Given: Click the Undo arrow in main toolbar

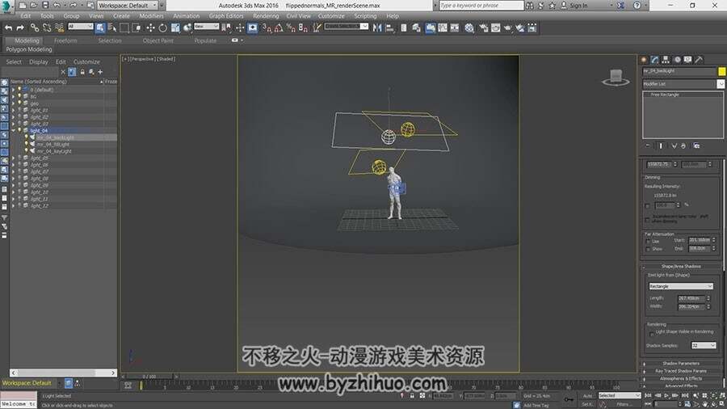Looking at the screenshot, I should click(8, 28).
